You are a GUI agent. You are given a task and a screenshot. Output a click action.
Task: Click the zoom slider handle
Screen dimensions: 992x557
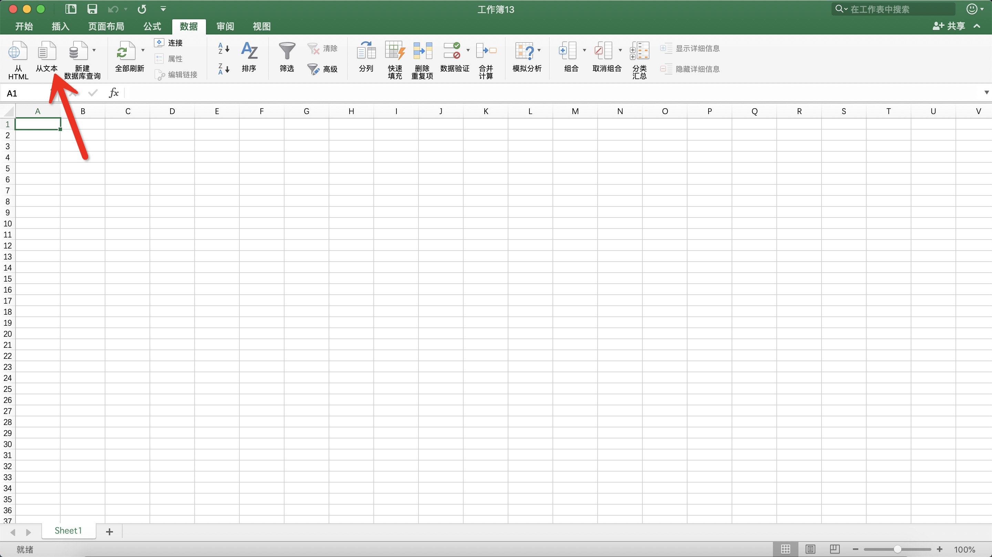point(897,549)
